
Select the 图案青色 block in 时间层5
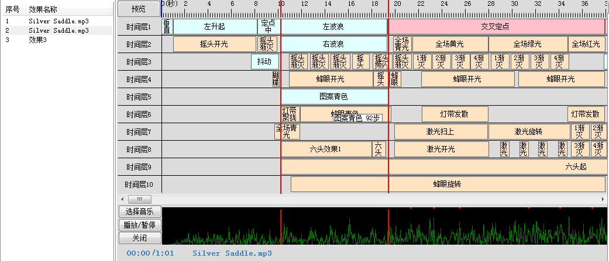pyautogui.click(x=333, y=96)
